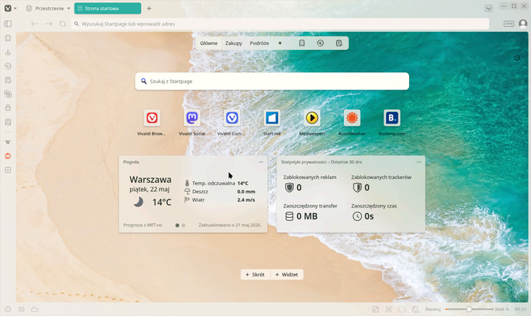Open the VPN button in address bar
Screen dimensions: 531x316
[509, 24]
